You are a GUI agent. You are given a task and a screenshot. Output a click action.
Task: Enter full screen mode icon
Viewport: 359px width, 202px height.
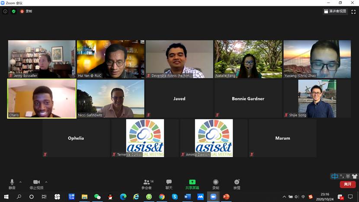coord(353,11)
